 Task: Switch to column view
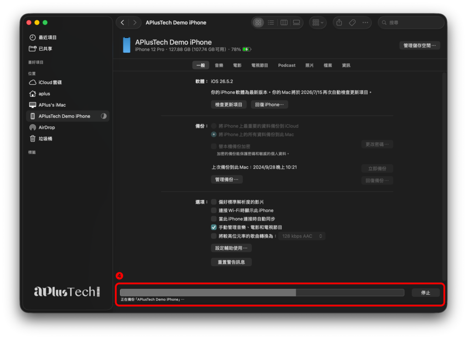coord(284,23)
